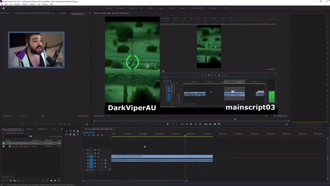Open the timeline display settings wrench

(102, 136)
